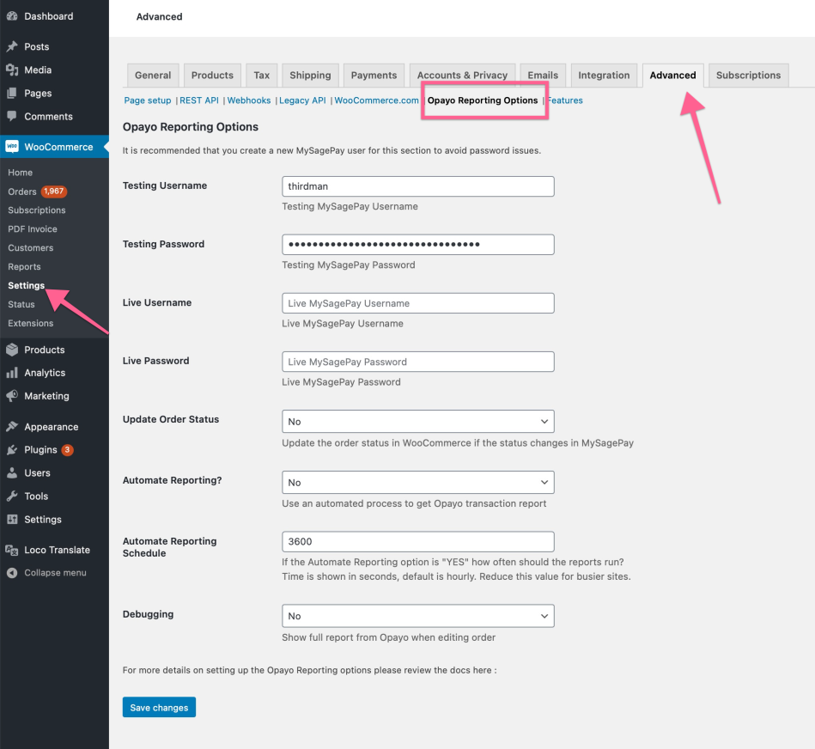This screenshot has height=749, width=815.
Task: Switch to the Payments tab
Action: click(374, 76)
